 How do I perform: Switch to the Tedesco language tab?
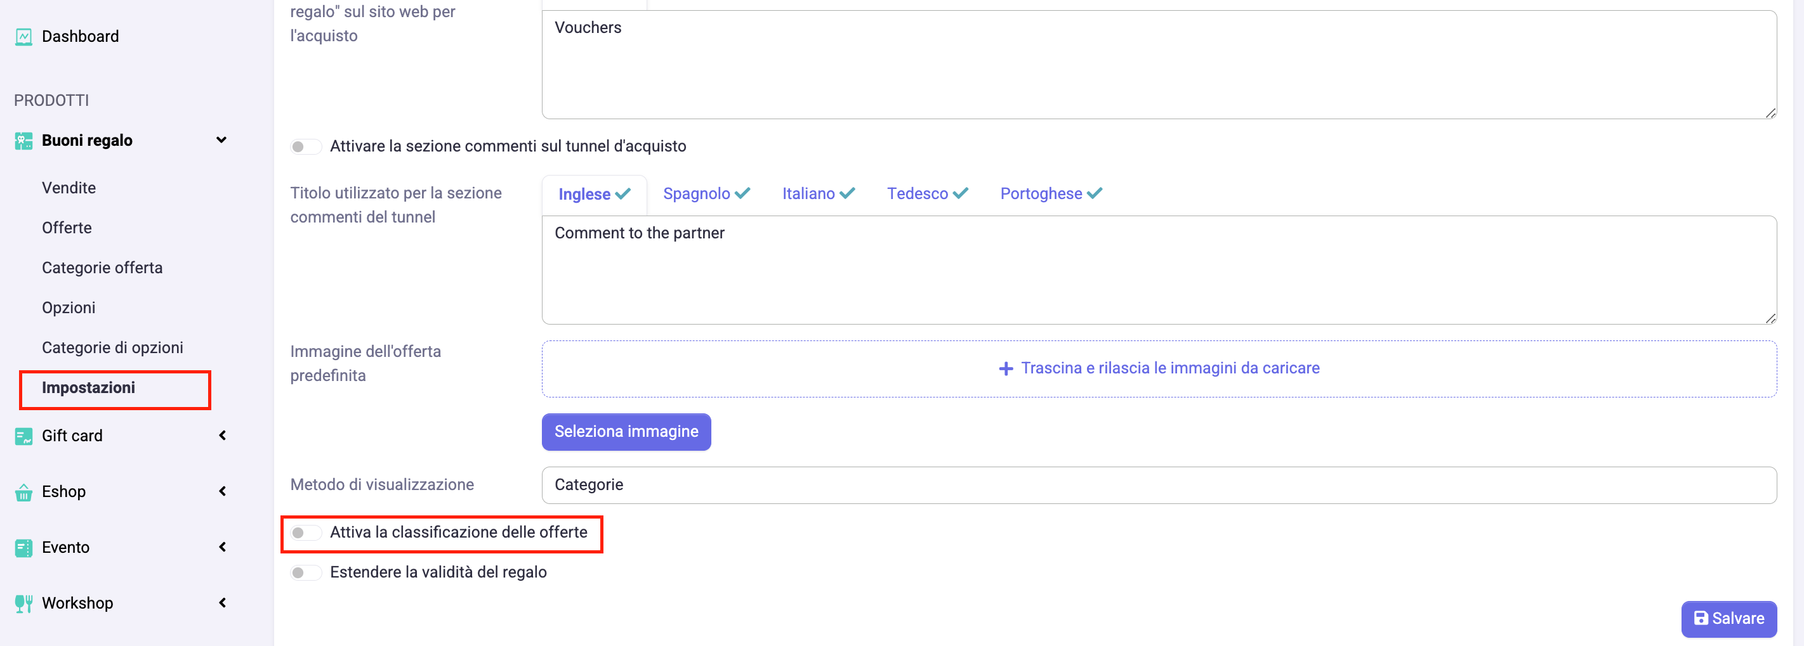pos(926,194)
